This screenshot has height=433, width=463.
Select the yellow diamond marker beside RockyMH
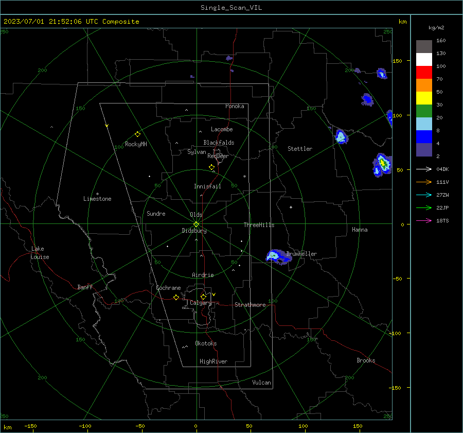[137, 134]
